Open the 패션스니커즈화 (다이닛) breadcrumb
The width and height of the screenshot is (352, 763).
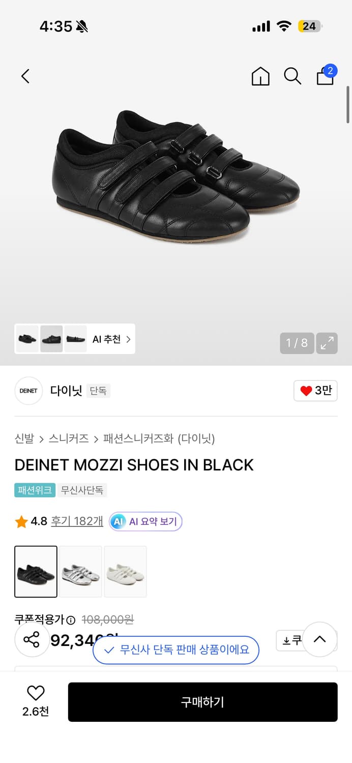[x=143, y=438]
